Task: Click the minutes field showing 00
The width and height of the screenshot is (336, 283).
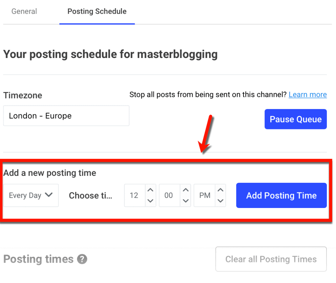Action: click(x=169, y=195)
